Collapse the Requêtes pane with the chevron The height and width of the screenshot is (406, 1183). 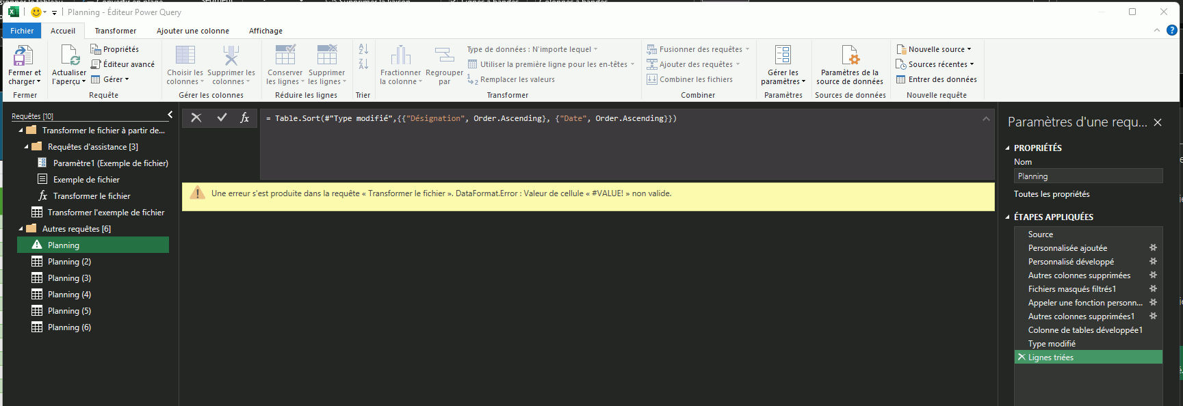click(170, 115)
